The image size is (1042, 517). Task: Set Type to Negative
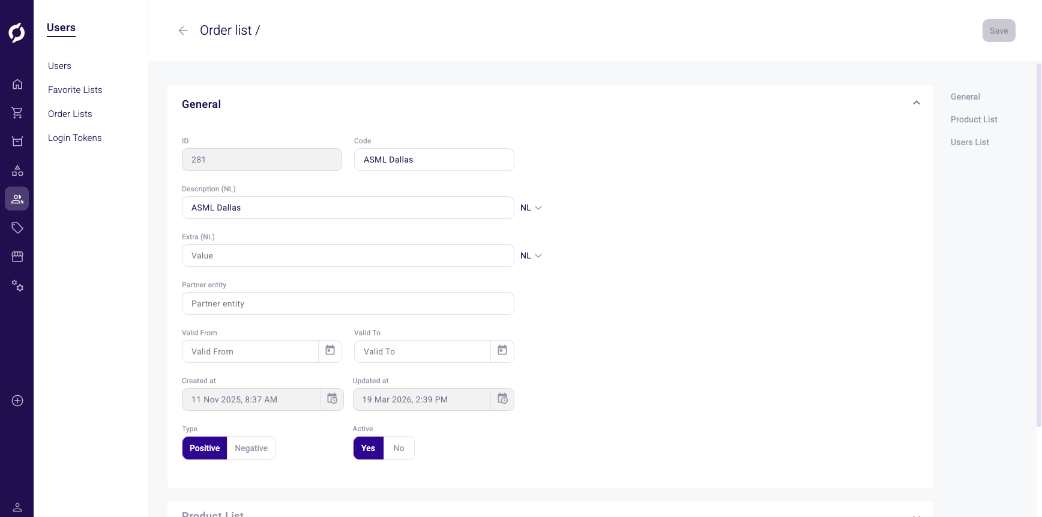coord(251,448)
